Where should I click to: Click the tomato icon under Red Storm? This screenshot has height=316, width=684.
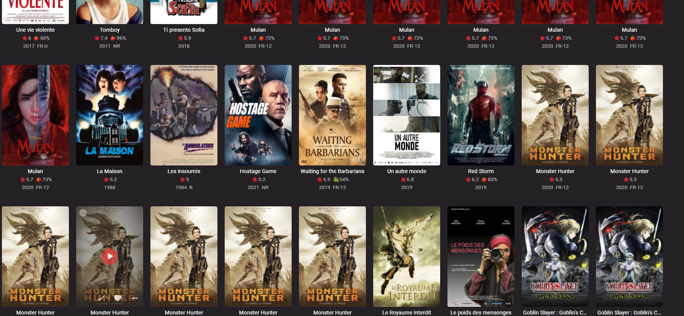(484, 180)
